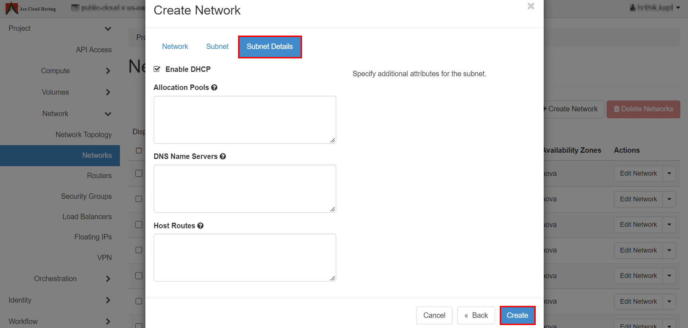Click the Host Routes help icon
Image resolution: width=688 pixels, height=328 pixels.
[x=200, y=226]
